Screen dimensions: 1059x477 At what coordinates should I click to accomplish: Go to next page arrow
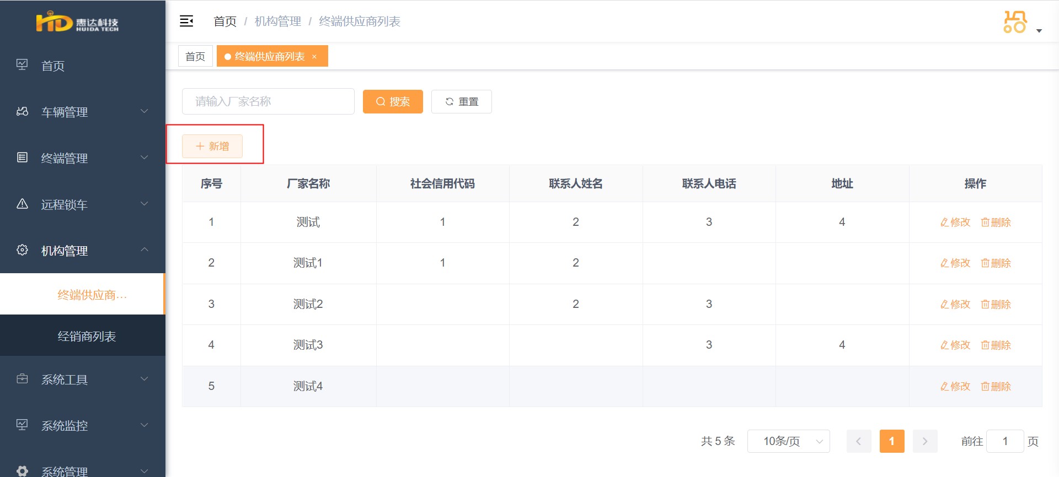[925, 441]
